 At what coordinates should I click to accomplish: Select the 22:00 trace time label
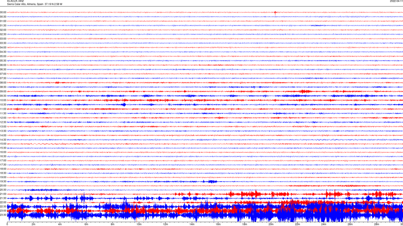click(3, 203)
